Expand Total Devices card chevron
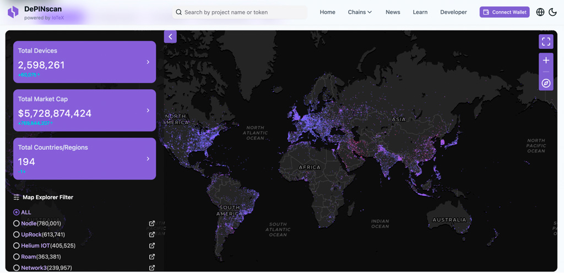The height and width of the screenshot is (273, 564). click(x=148, y=62)
